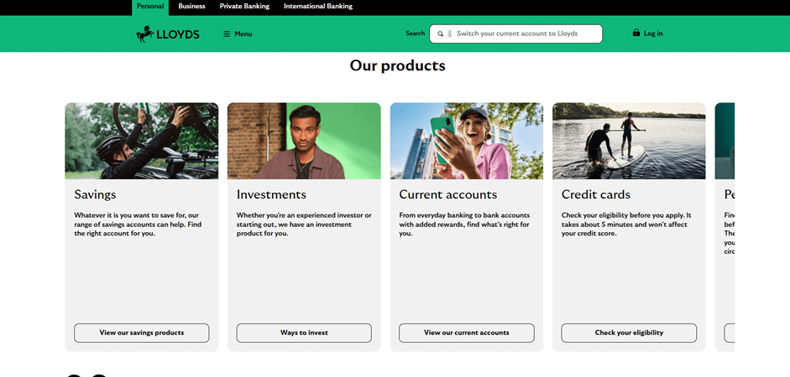Viewport: 790px width, 377px height.
Task: Click the microphone icon in search box
Action: 450,34
